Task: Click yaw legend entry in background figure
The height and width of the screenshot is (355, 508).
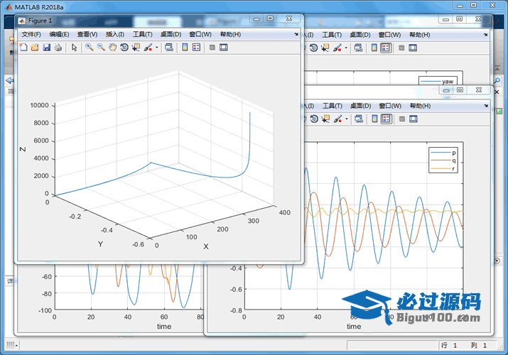Action: [x=438, y=81]
